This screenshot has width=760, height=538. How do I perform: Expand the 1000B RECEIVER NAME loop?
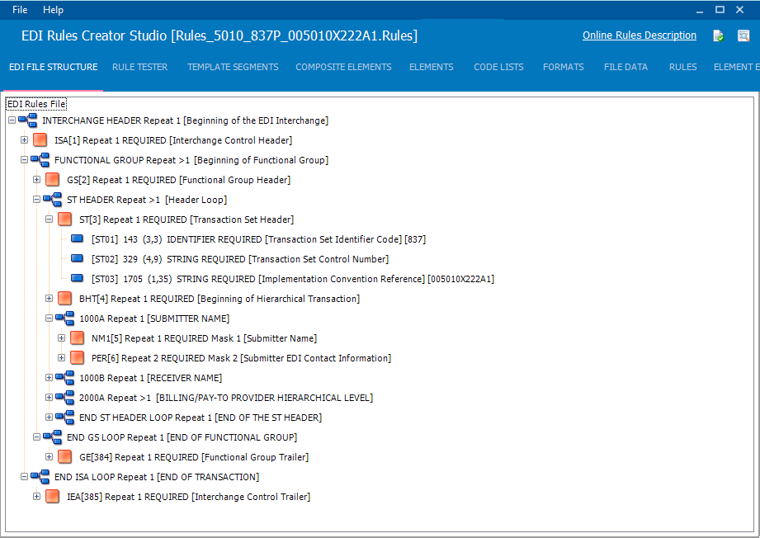[49, 378]
